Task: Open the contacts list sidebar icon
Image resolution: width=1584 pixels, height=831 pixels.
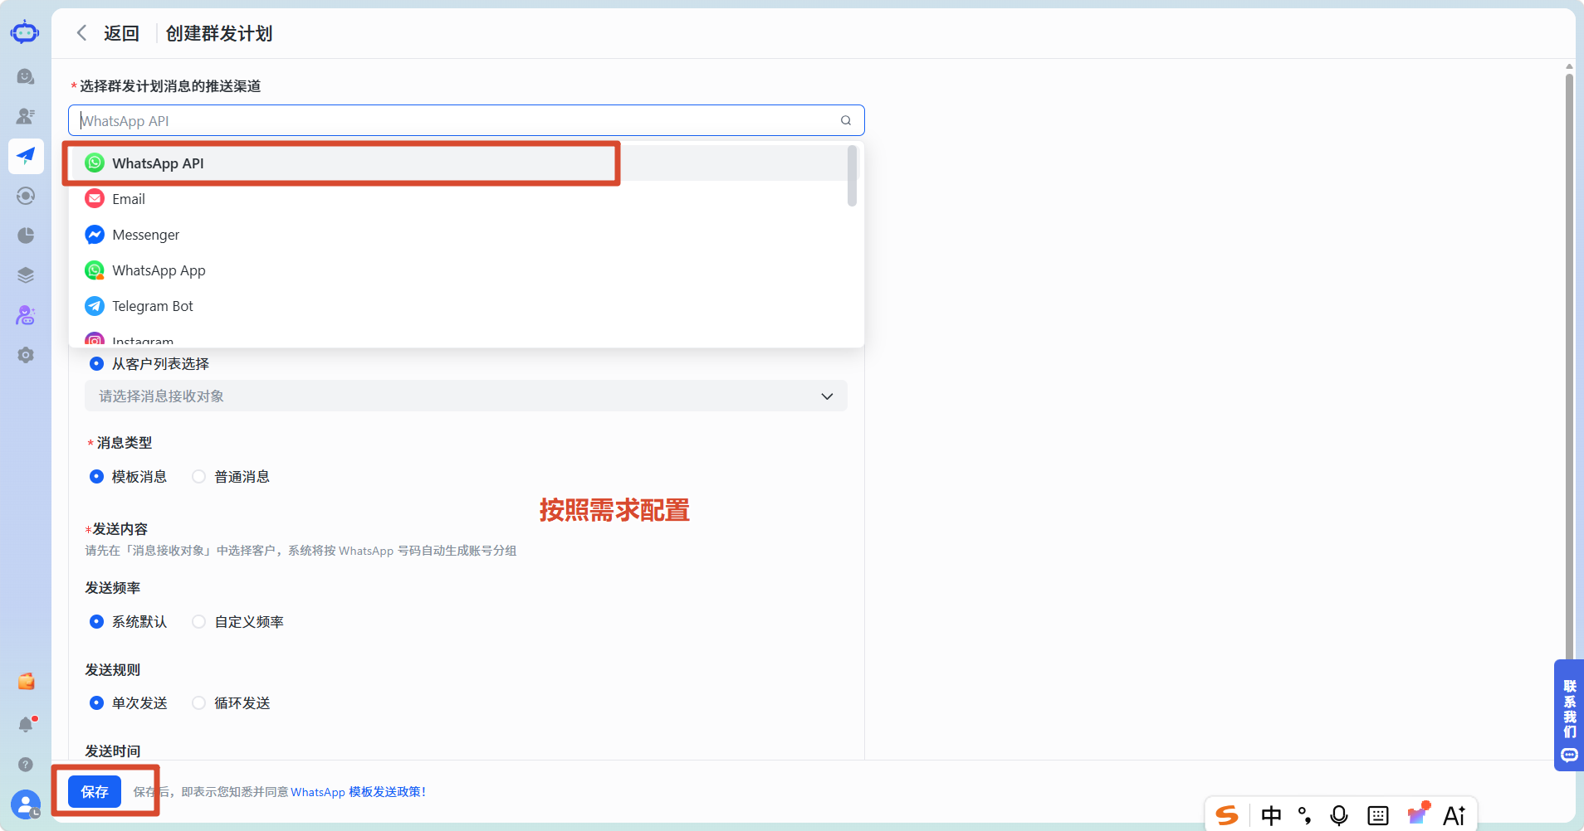Action: (x=26, y=116)
